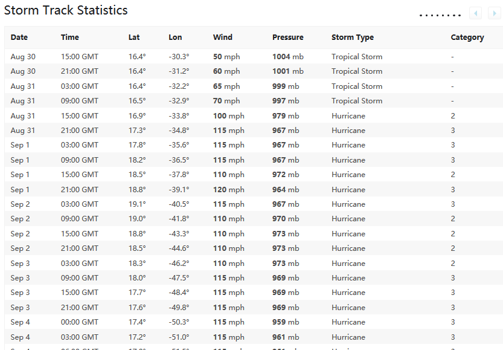Screen dimensions: 503x350
Task: Select longitude -46.2° cell
Action: pyautogui.click(x=179, y=264)
